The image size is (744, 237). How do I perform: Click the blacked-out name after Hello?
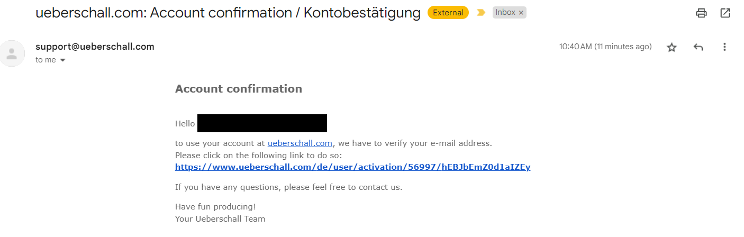(262, 123)
